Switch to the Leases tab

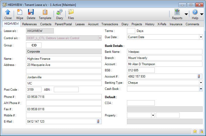80,24
